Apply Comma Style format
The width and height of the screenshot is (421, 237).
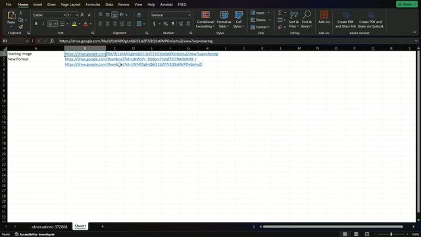(173, 24)
